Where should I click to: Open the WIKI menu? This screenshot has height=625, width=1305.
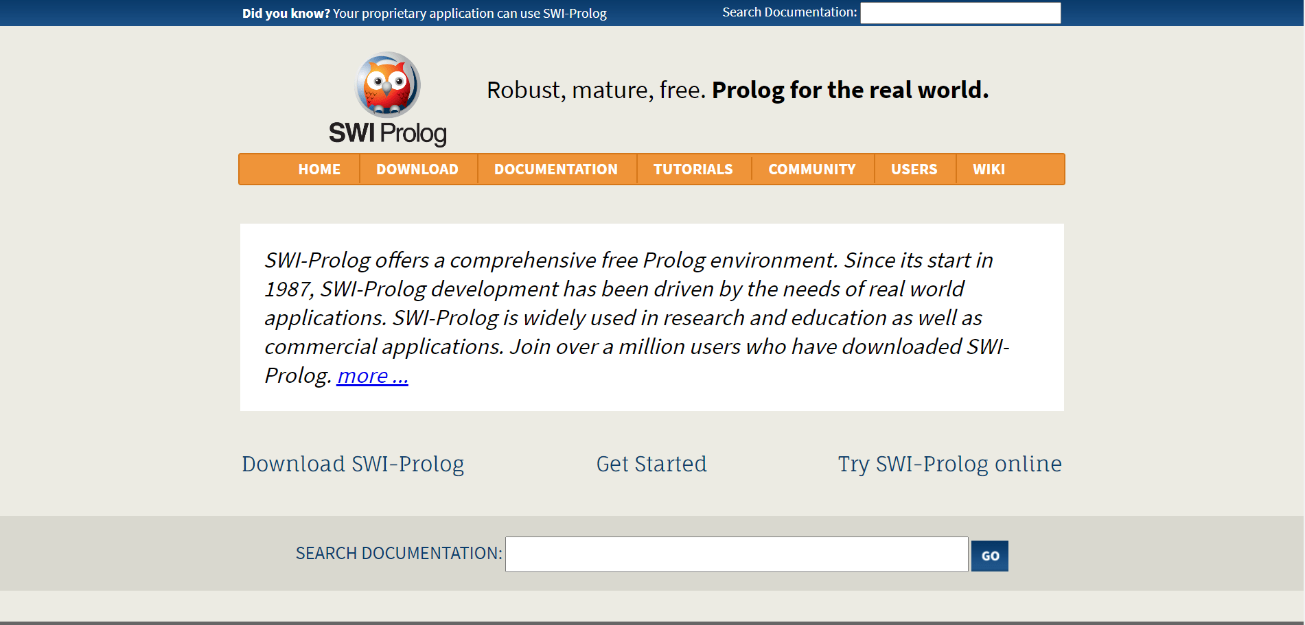tap(989, 169)
